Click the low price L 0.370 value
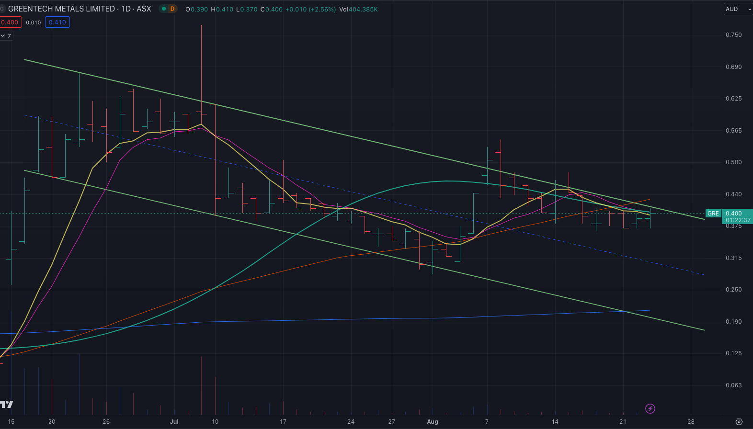The image size is (753, 429). (247, 9)
